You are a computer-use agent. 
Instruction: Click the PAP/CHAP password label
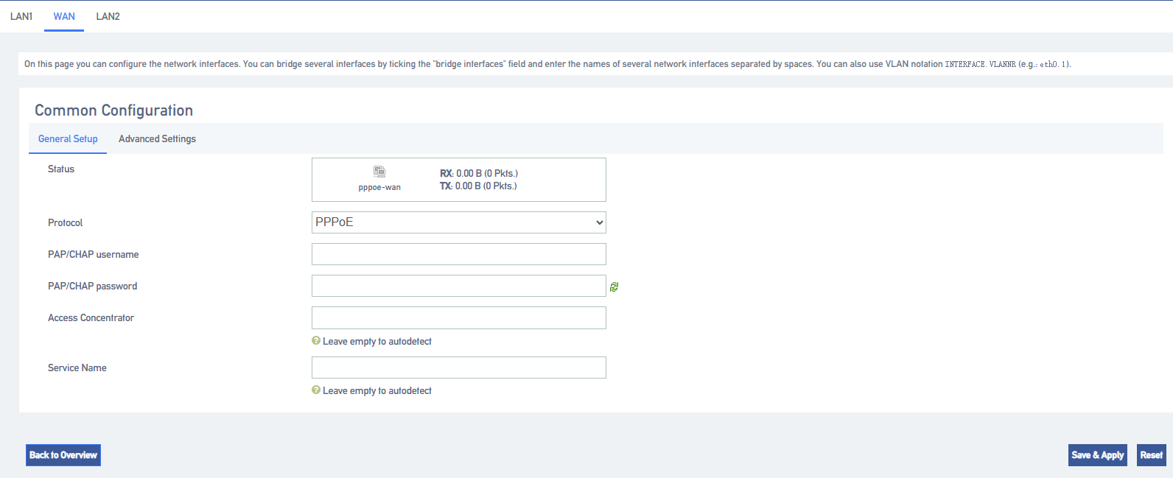(x=92, y=287)
